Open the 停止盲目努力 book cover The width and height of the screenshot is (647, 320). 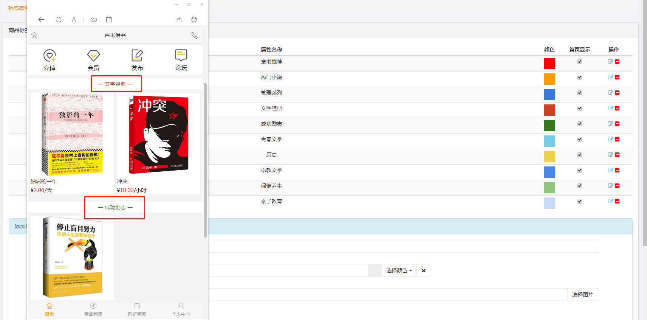[72, 257]
